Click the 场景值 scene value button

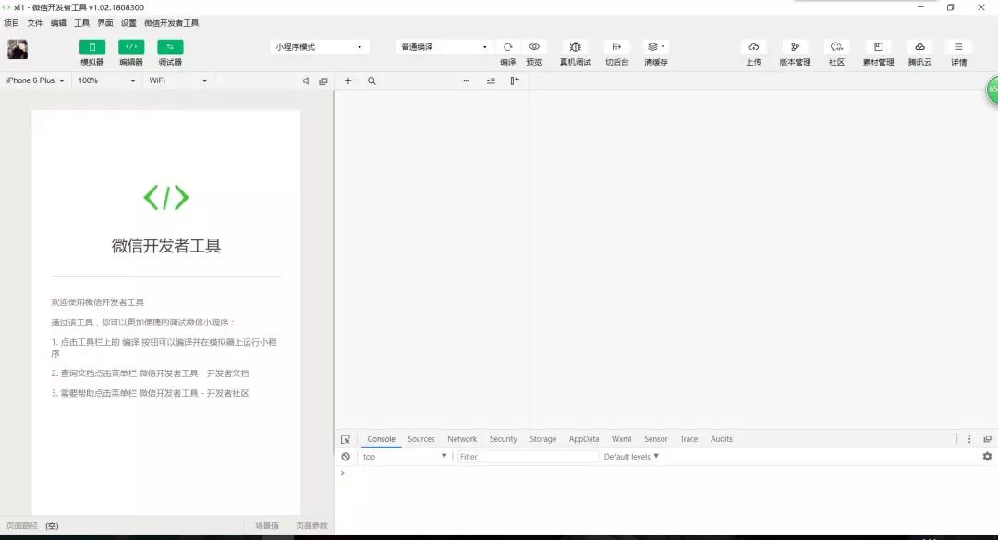(x=267, y=526)
